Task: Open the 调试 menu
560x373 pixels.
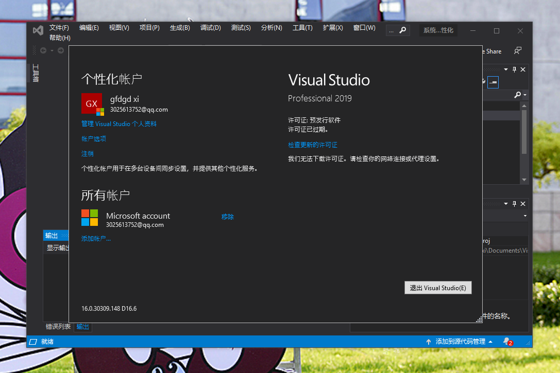Action: pos(210,28)
